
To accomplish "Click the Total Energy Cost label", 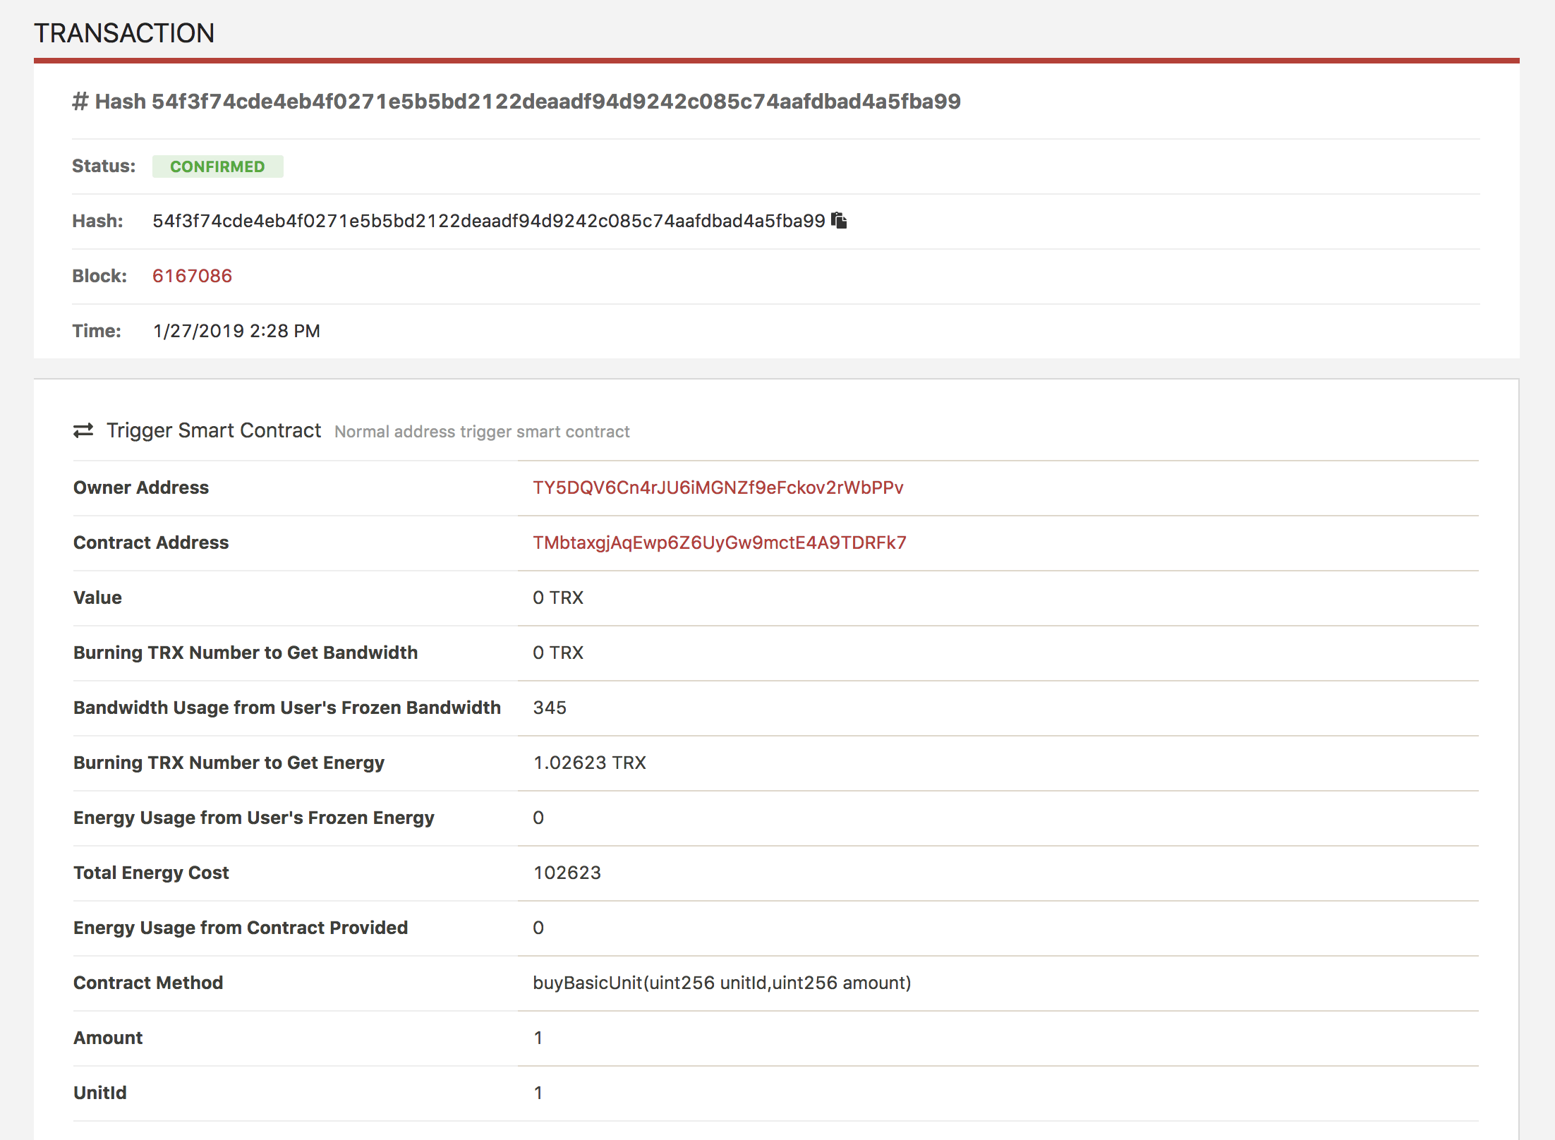I will click(x=151, y=873).
